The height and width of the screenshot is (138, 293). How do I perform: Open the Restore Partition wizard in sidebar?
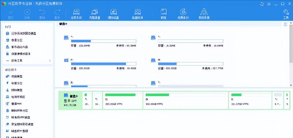(14, 40)
